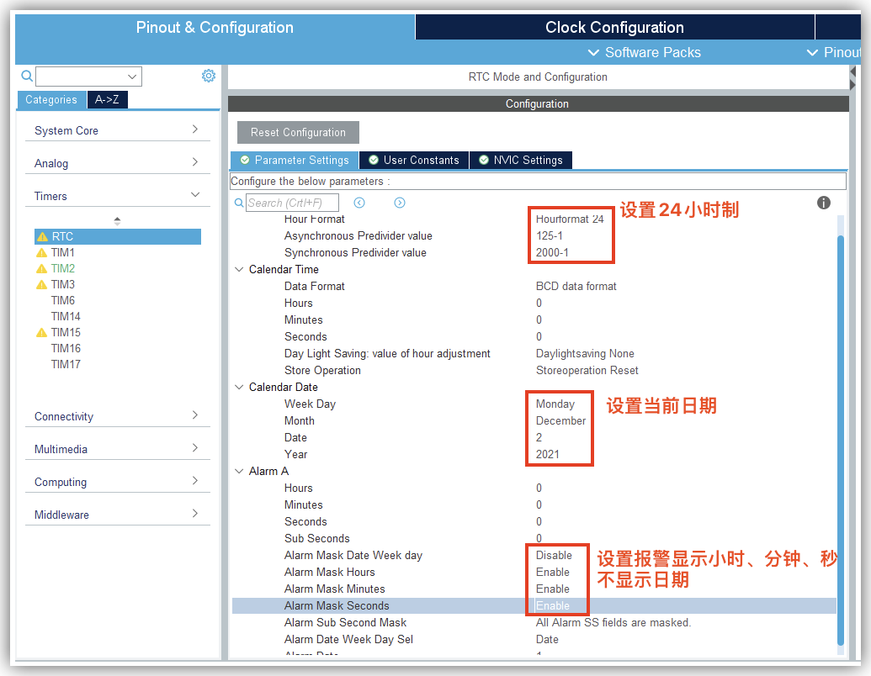Click the parameter settings vertical scrollbar
Screen dimensions: 871x676
pos(841,420)
